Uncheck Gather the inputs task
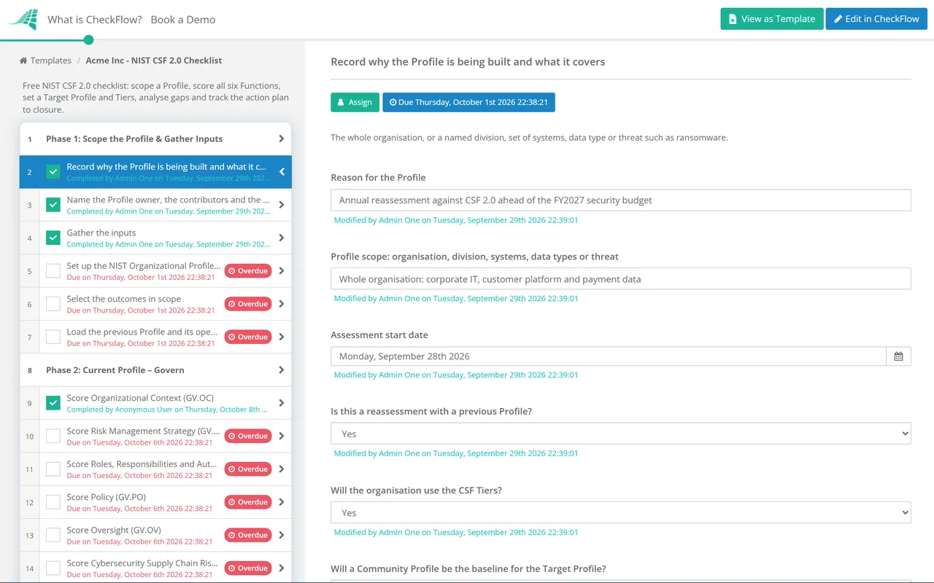Viewport: 934px width, 583px height. pyautogui.click(x=53, y=238)
